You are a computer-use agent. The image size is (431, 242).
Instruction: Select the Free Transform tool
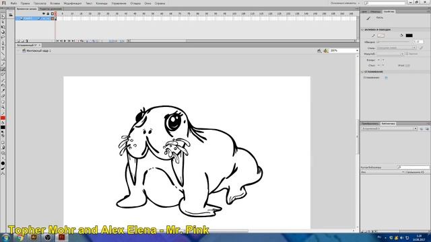tap(3, 27)
